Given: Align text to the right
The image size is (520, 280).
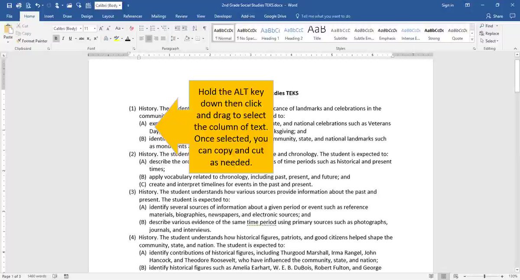Looking at the screenshot, I should click(156, 39).
